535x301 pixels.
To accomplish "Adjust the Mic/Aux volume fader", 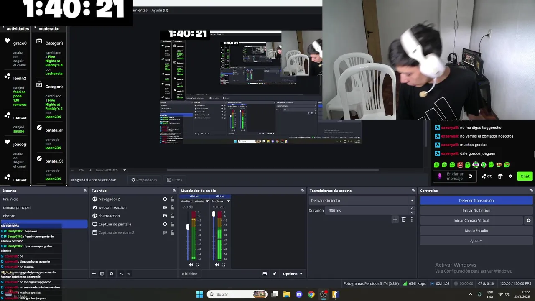I will 214,214.
